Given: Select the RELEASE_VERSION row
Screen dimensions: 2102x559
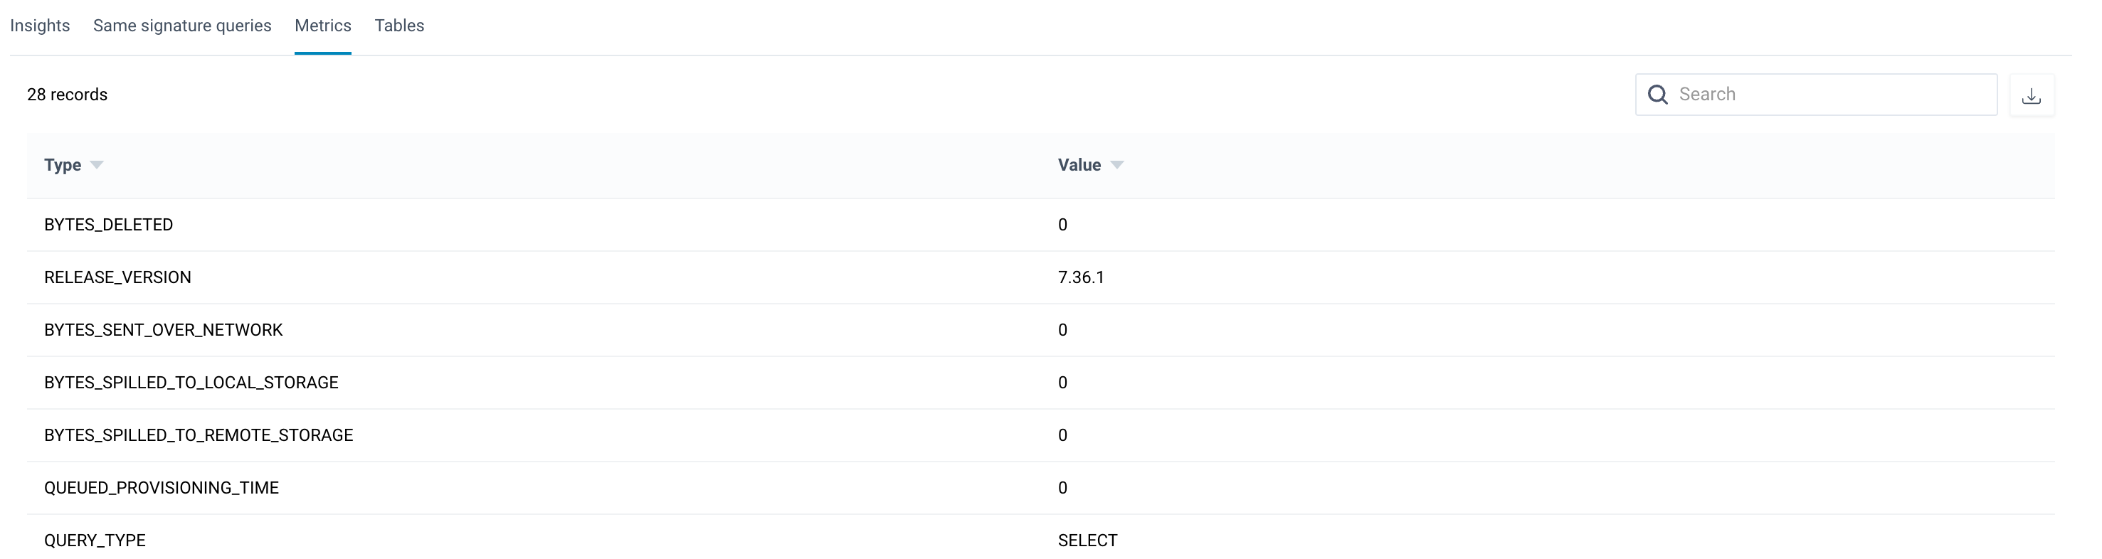Looking at the screenshot, I should [117, 277].
